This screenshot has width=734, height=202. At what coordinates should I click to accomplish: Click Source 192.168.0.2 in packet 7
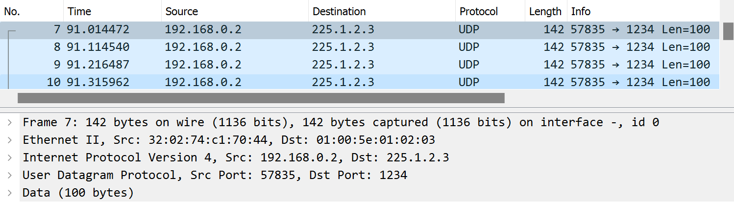click(x=203, y=29)
